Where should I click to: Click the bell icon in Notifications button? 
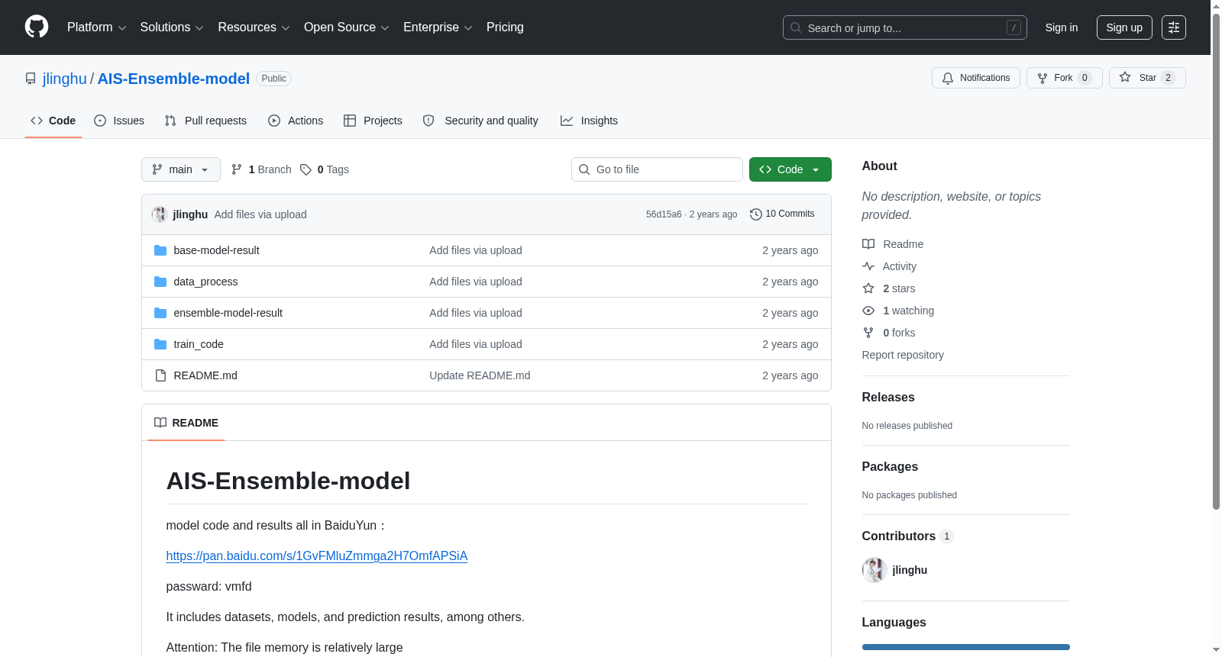click(x=948, y=78)
